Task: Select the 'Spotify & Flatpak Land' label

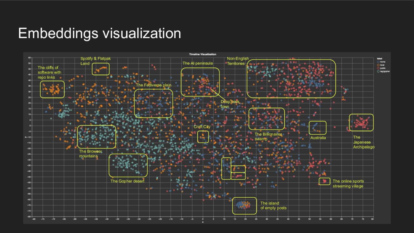Action: 95,61
